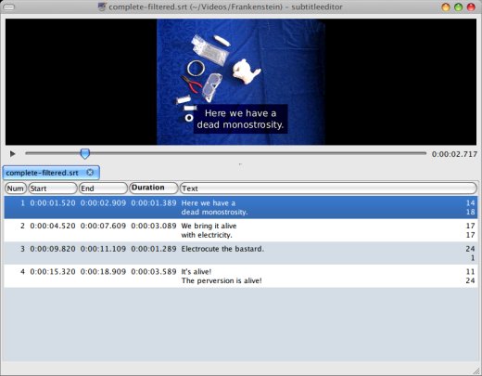482x376 pixels.
Task: Click the Text column header
Action: (328, 188)
